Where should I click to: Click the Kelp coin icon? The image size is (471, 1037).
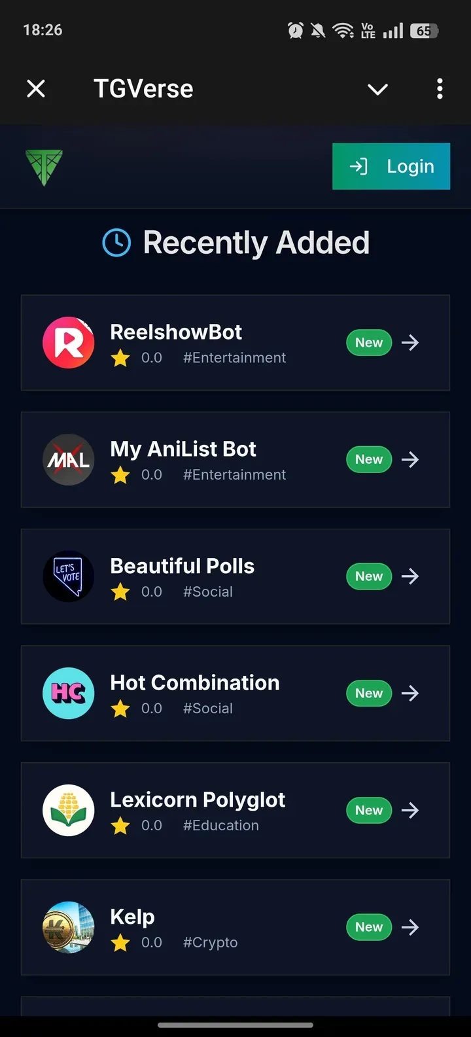pyautogui.click(x=68, y=926)
